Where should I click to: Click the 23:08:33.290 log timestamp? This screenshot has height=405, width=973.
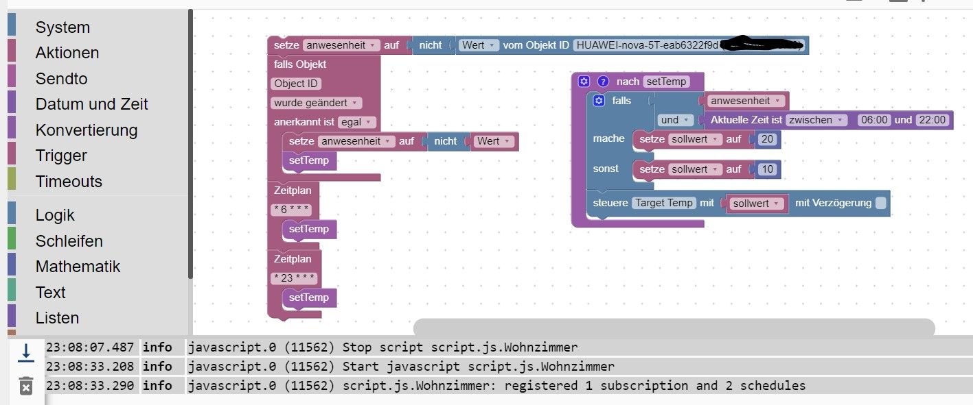click(90, 386)
